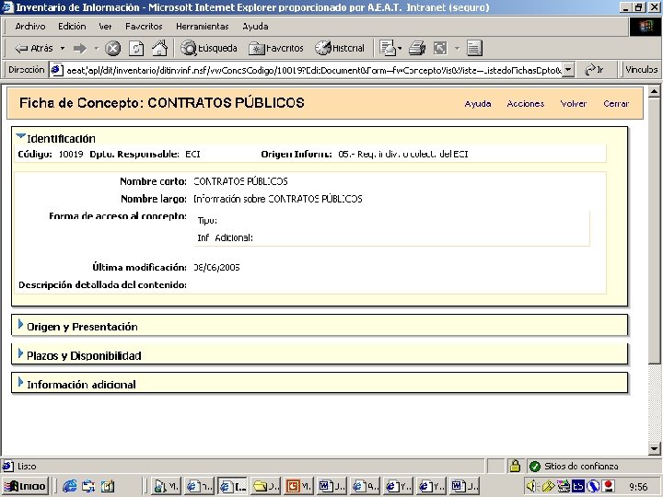Click the active Internet Explorer taskbar button
Screen dimensions: 663x497
coord(233,487)
